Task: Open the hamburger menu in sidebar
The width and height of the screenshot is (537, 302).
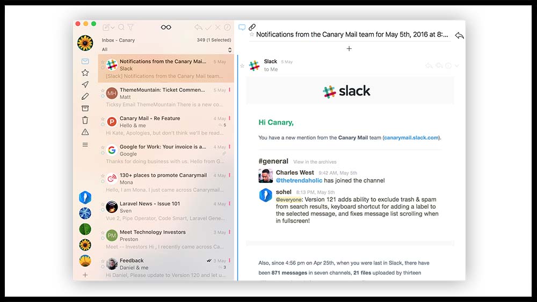Action: (x=85, y=145)
